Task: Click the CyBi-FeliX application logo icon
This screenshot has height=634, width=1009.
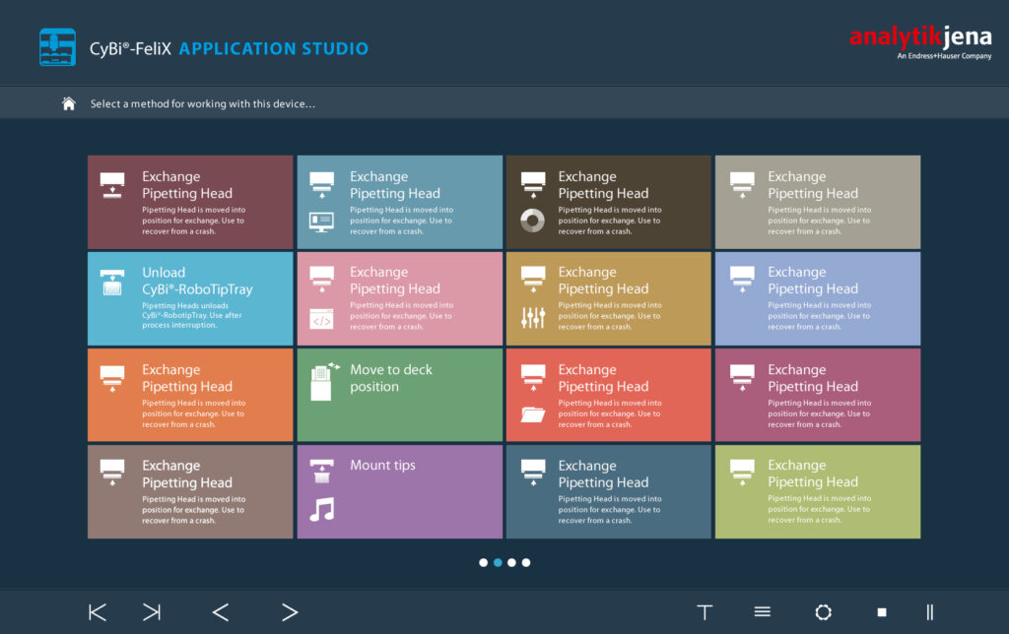Action: coord(57,47)
